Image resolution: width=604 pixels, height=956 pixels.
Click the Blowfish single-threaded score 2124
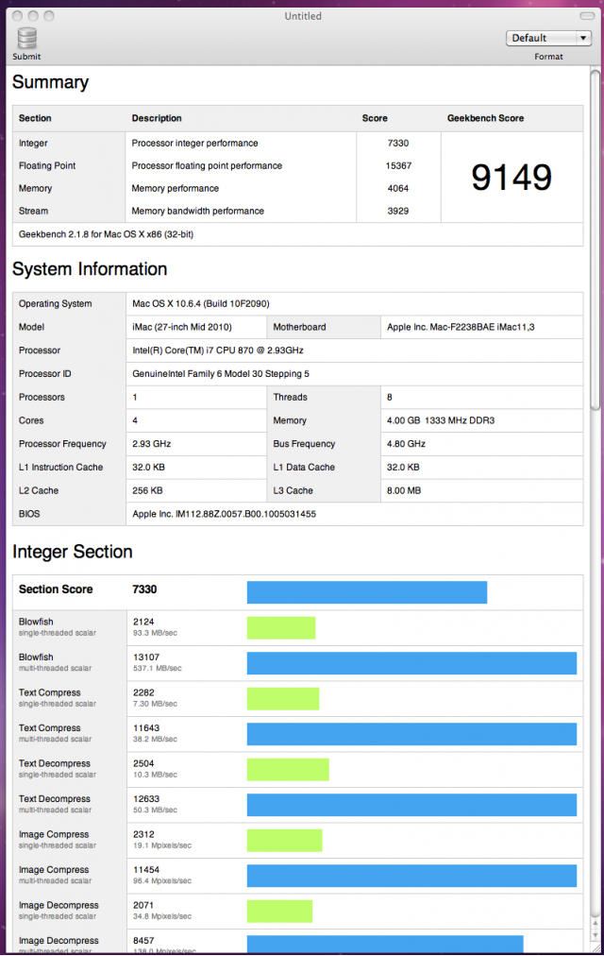[x=143, y=622]
